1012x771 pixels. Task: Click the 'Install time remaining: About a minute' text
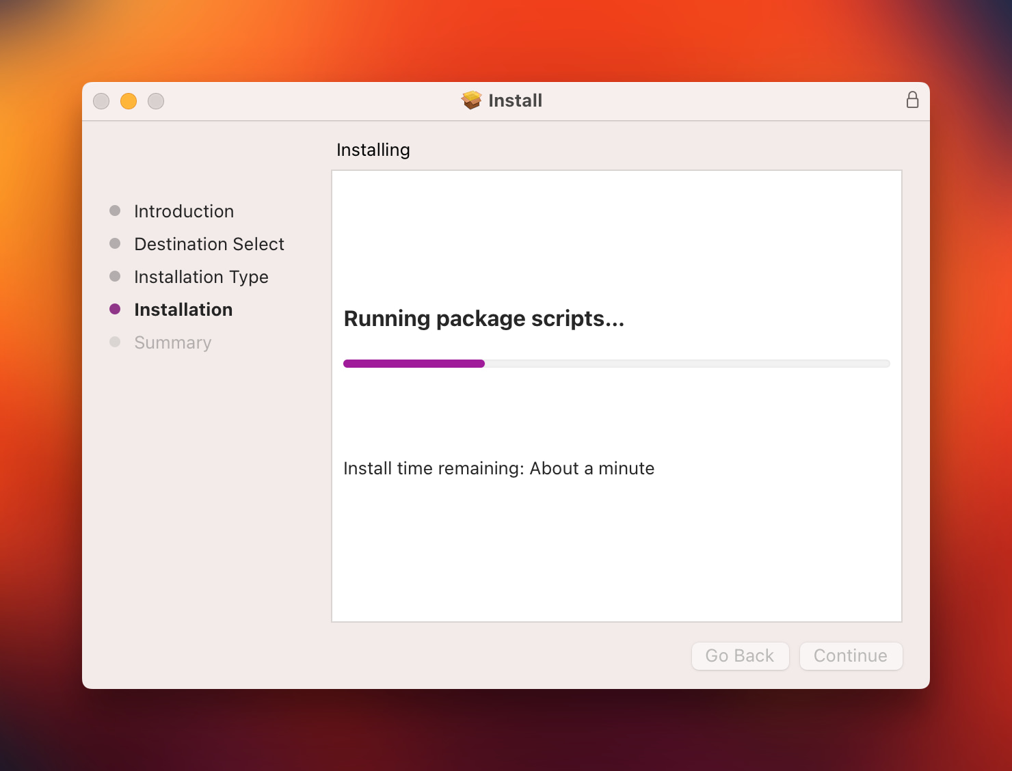pyautogui.click(x=499, y=468)
